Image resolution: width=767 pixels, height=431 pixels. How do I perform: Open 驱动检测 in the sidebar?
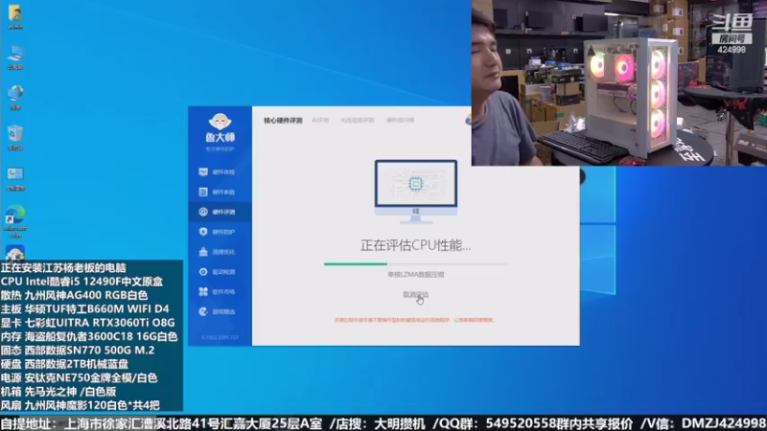[220, 272]
